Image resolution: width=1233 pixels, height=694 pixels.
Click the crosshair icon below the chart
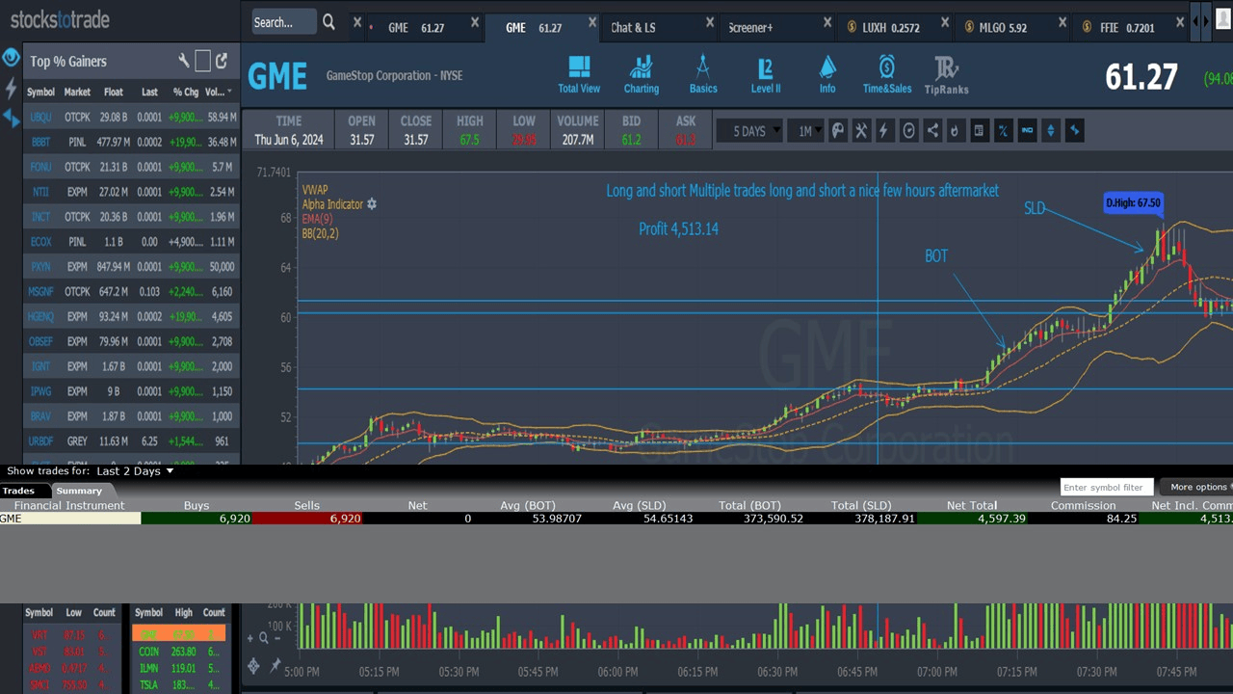point(253,665)
